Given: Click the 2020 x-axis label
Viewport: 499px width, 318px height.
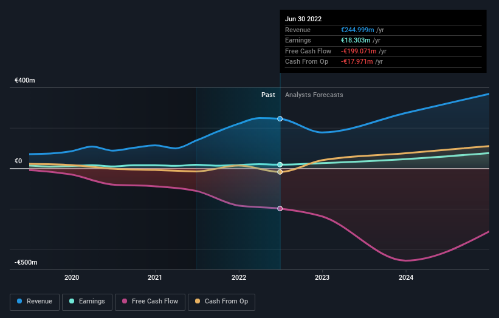Looking at the screenshot, I should [72, 278].
